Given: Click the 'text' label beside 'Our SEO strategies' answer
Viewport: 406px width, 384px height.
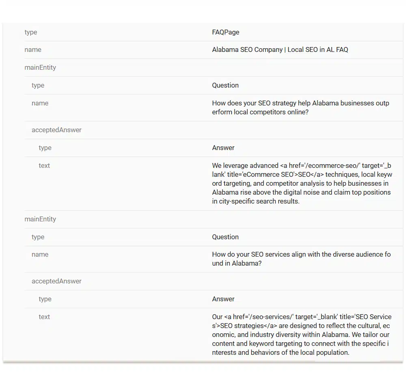Looking at the screenshot, I should tap(44, 317).
